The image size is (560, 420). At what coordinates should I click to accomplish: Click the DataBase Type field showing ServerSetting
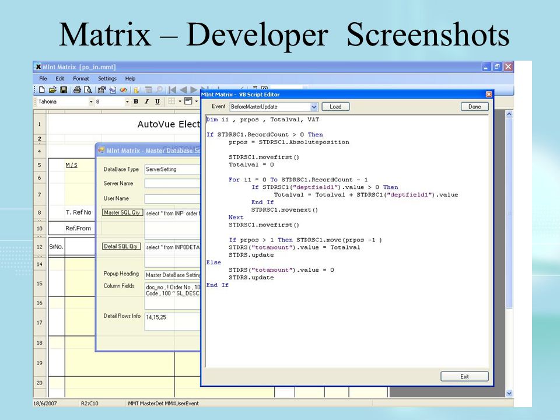coord(172,169)
